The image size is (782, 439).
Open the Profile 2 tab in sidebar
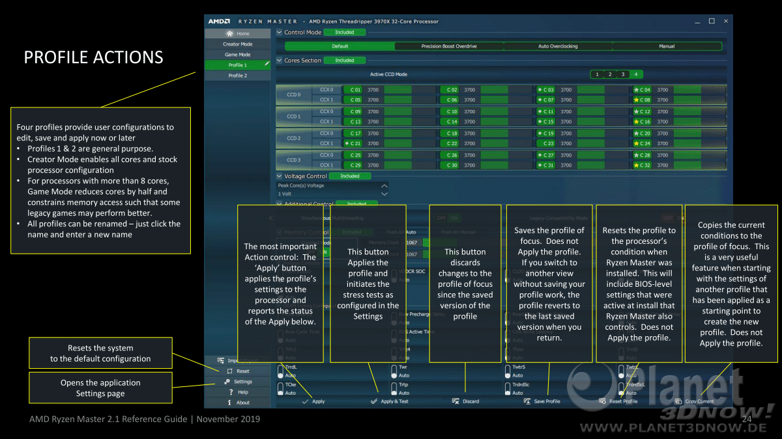(237, 75)
